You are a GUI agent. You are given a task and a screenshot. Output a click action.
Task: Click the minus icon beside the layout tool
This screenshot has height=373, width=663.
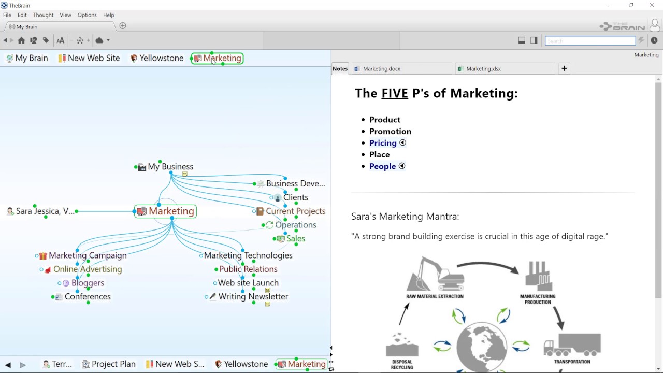73,40
